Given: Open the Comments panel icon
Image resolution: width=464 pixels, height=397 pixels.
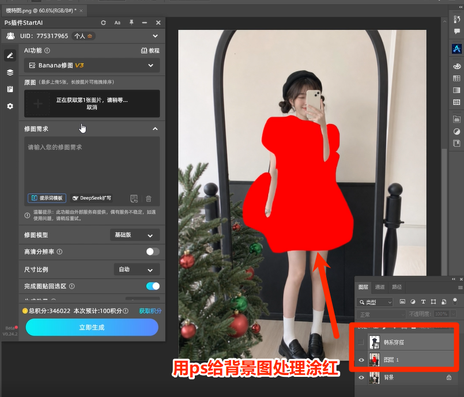Looking at the screenshot, I should [x=457, y=31].
